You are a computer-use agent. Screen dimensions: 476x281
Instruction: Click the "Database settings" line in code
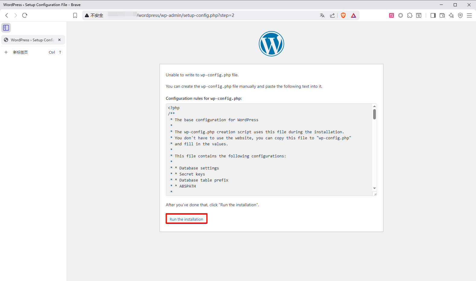[199, 168]
